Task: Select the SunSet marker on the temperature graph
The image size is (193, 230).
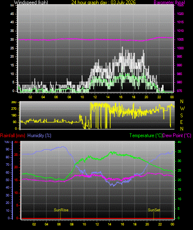Action: pos(154,210)
